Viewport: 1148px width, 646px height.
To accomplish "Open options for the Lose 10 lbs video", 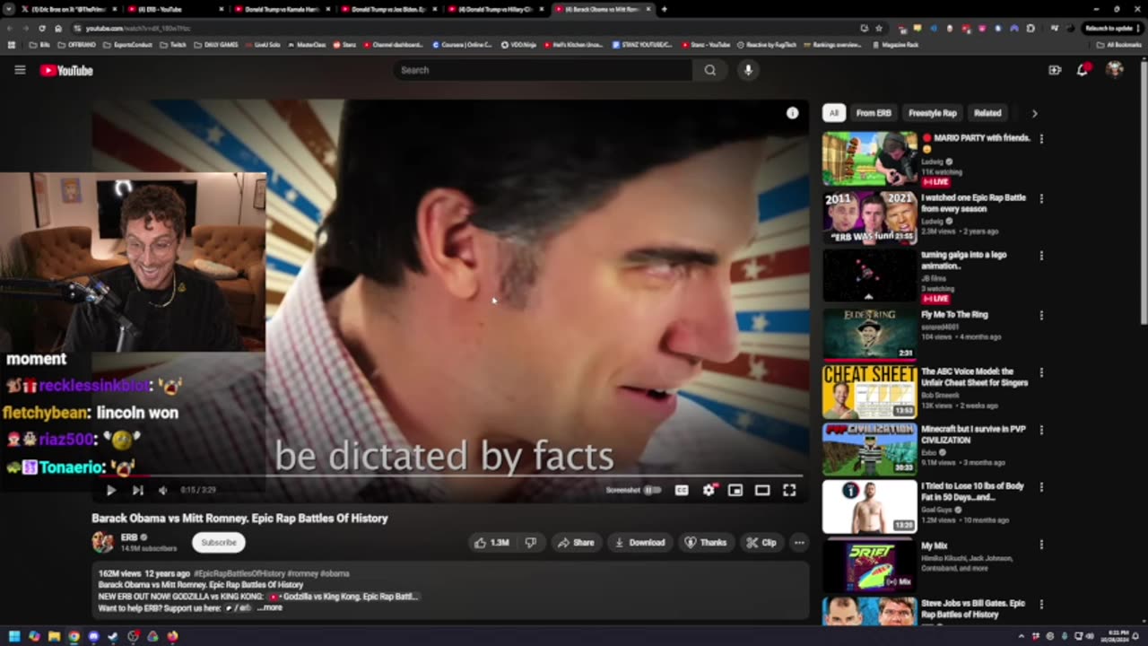I will pos(1041,487).
